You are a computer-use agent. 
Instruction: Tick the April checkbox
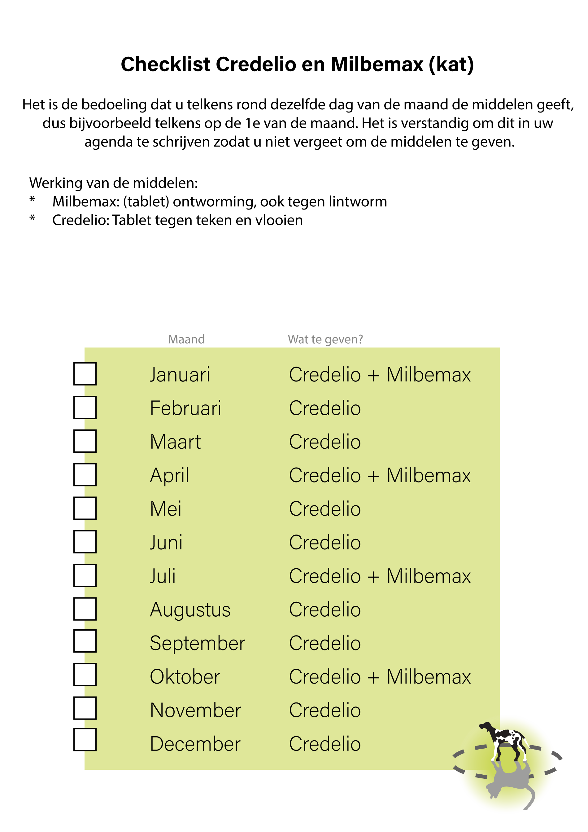[85, 474]
